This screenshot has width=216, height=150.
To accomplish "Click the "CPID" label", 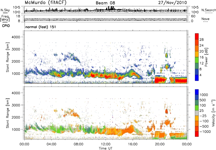I will pos(6,26).
